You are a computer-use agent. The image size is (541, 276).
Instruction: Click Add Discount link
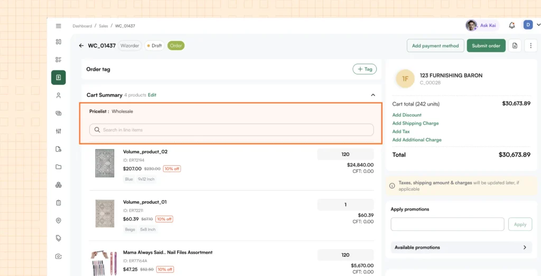tap(407, 115)
